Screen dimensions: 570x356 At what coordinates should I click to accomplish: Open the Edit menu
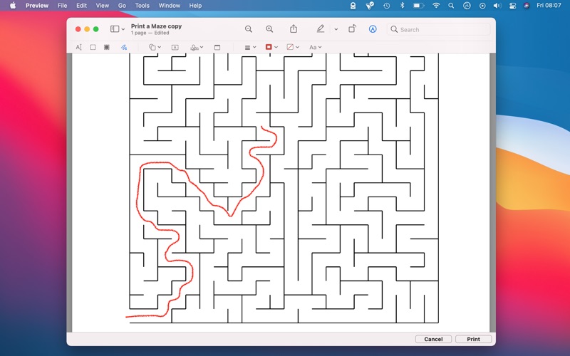click(81, 6)
